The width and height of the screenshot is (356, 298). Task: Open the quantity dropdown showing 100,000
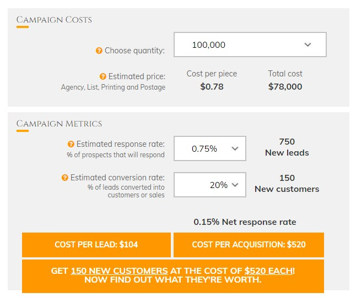click(x=250, y=45)
